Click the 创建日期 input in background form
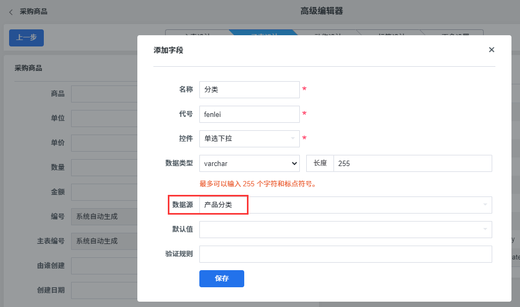This screenshot has width=520, height=307. 104,290
